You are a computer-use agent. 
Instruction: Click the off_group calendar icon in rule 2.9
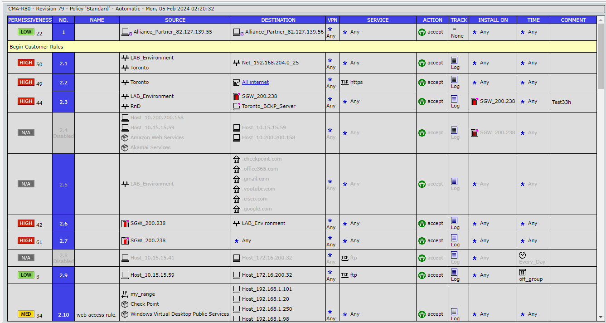pyautogui.click(x=523, y=273)
